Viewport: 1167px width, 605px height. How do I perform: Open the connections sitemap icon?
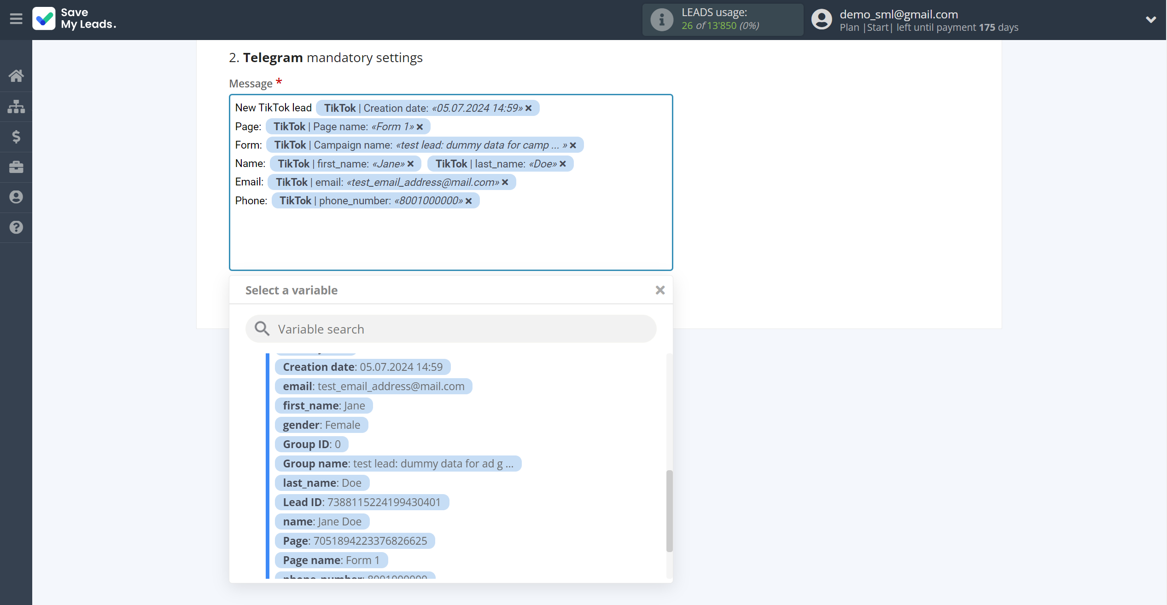pos(16,106)
